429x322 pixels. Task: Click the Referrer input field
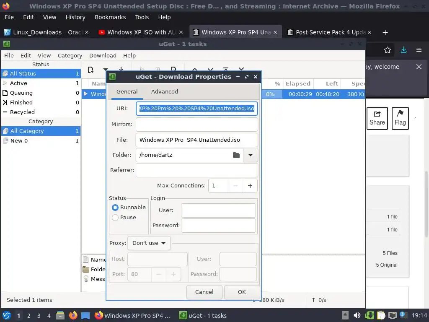(x=197, y=170)
